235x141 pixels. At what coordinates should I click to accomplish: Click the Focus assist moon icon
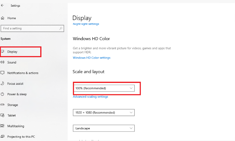pyautogui.click(x=2, y=83)
